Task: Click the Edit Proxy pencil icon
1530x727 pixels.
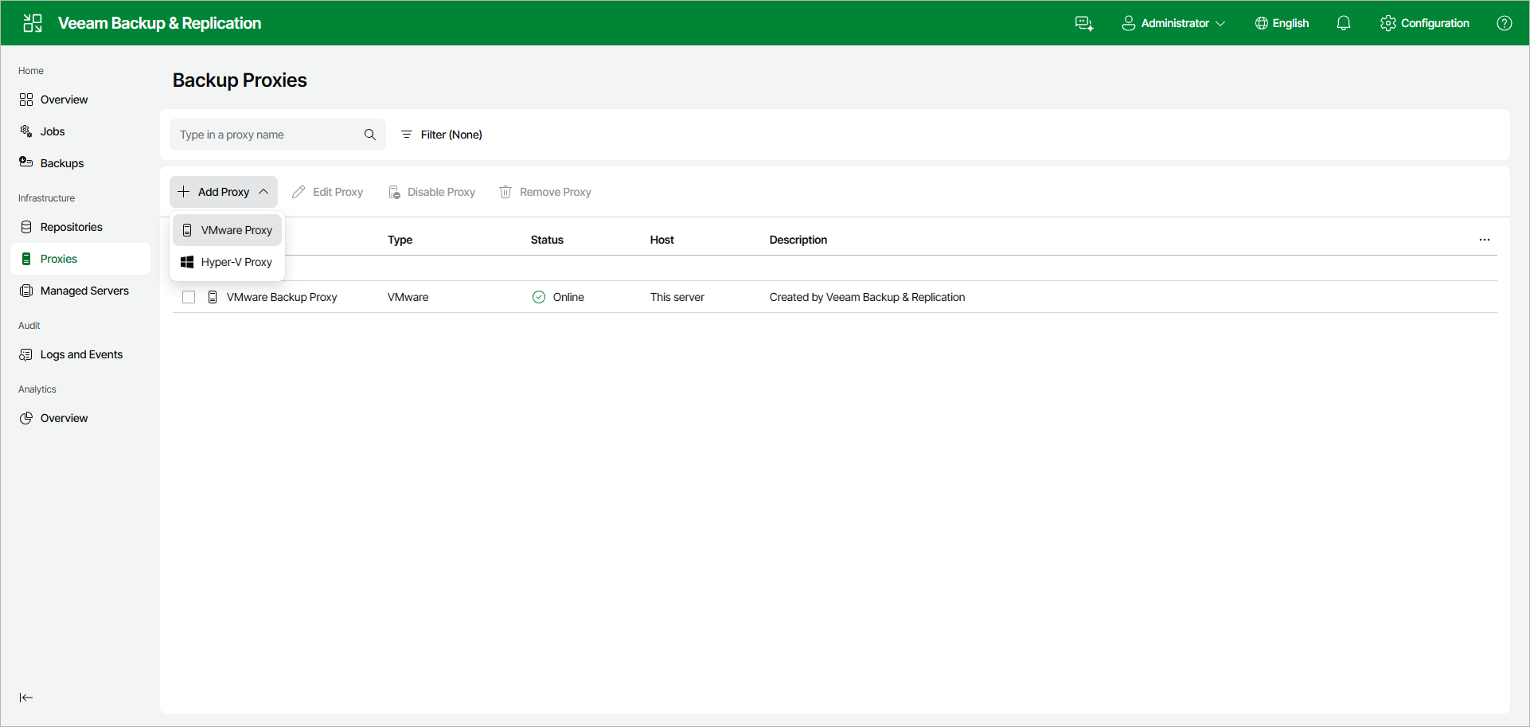Action: pos(299,192)
